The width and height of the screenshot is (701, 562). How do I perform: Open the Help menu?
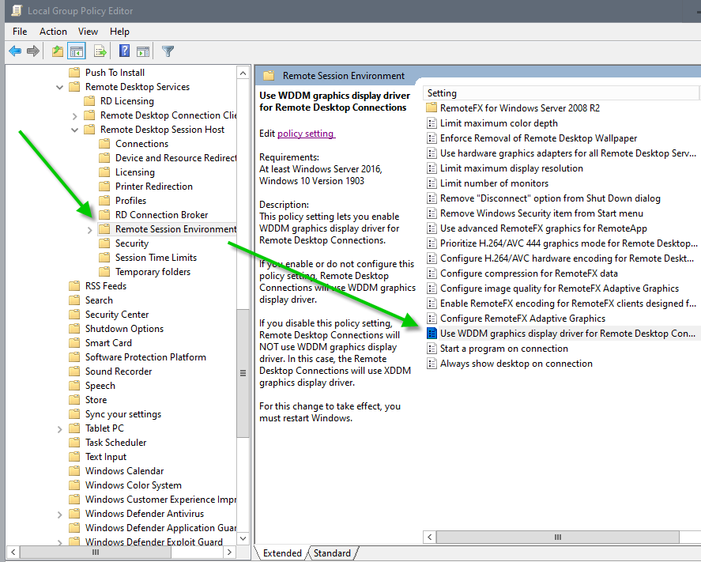click(119, 32)
